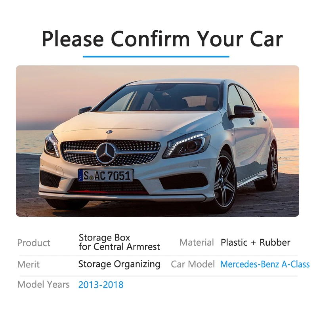Click the S AC 7051 license plate
Image resolution: width=317 pixels, height=317 pixels.
(105, 175)
